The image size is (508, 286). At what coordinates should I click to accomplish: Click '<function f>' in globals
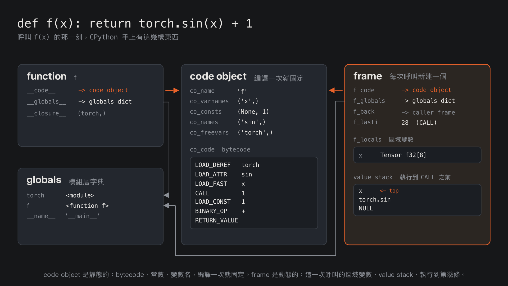[x=87, y=206]
